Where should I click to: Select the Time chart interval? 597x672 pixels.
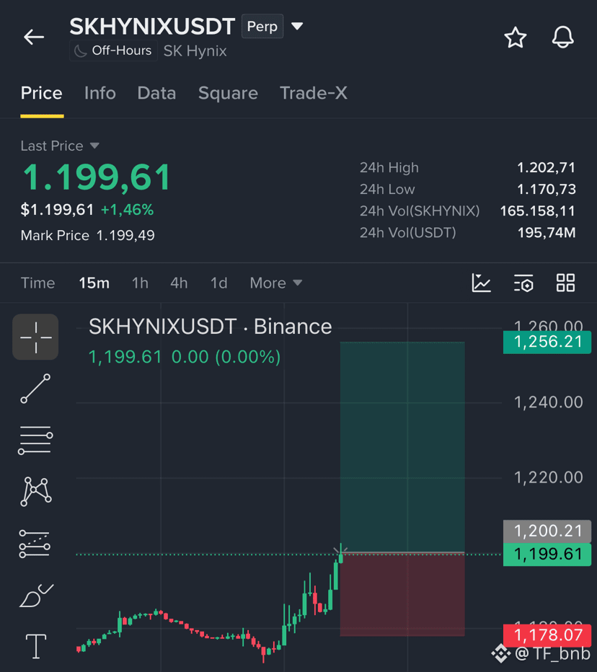37,283
